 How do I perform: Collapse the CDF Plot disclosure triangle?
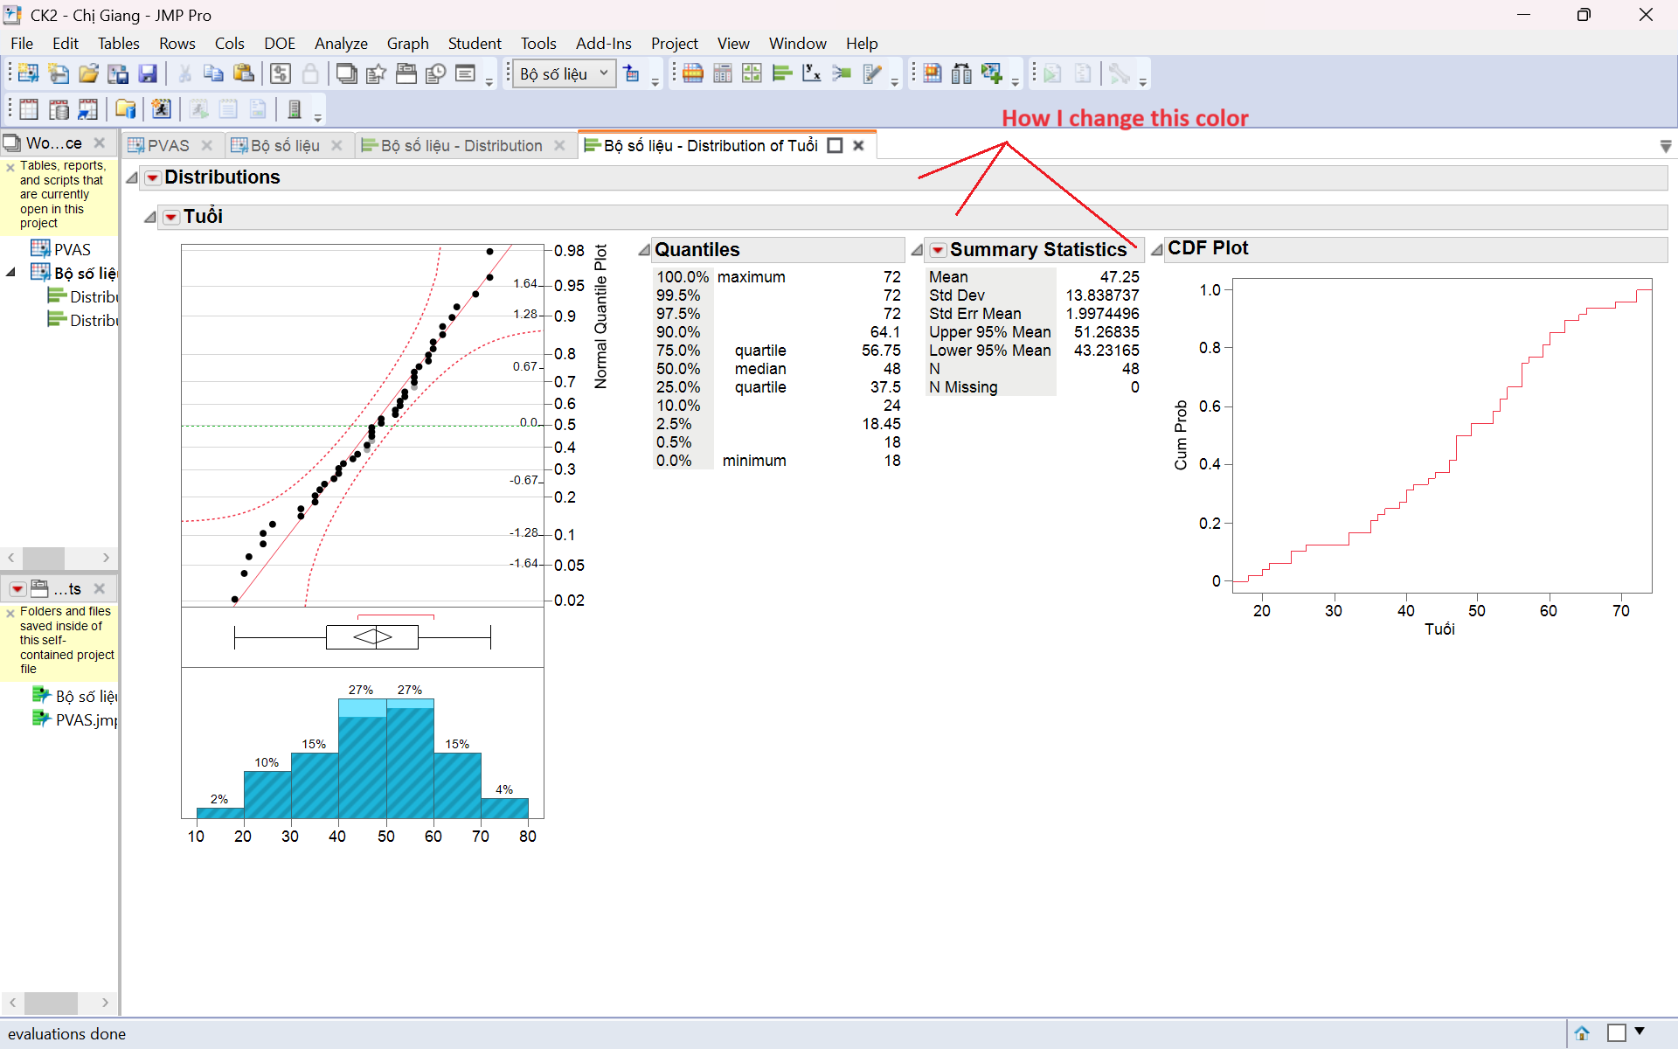(x=1156, y=250)
